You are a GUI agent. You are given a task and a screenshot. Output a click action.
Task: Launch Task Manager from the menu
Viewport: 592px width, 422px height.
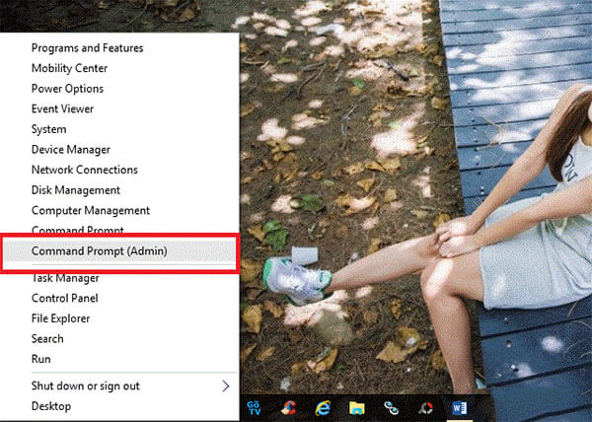click(66, 278)
